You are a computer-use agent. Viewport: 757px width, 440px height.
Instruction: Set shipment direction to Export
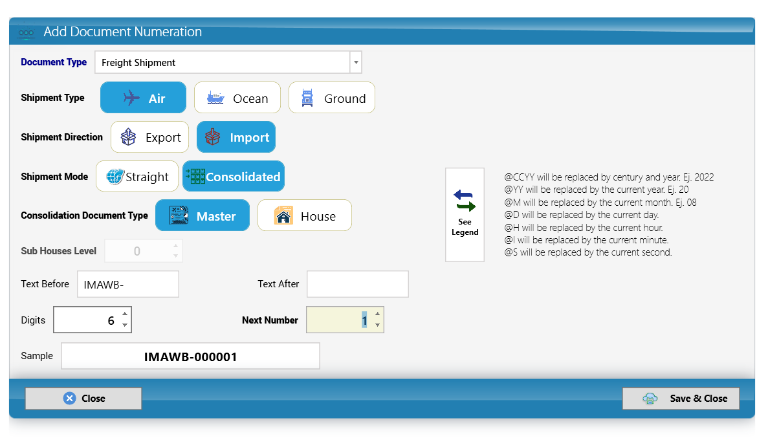(x=149, y=137)
